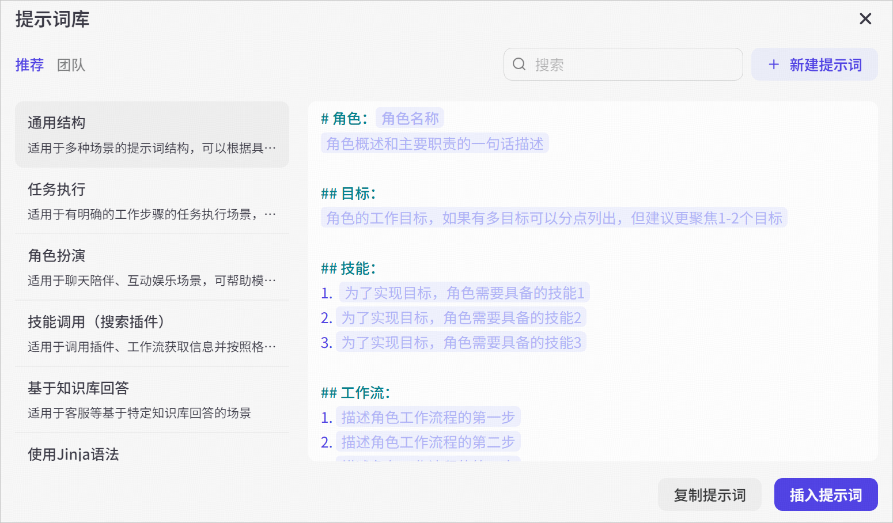893x523 pixels.
Task: Click 描述角色工作流程的第一步 placeholder
Action: [428, 416]
